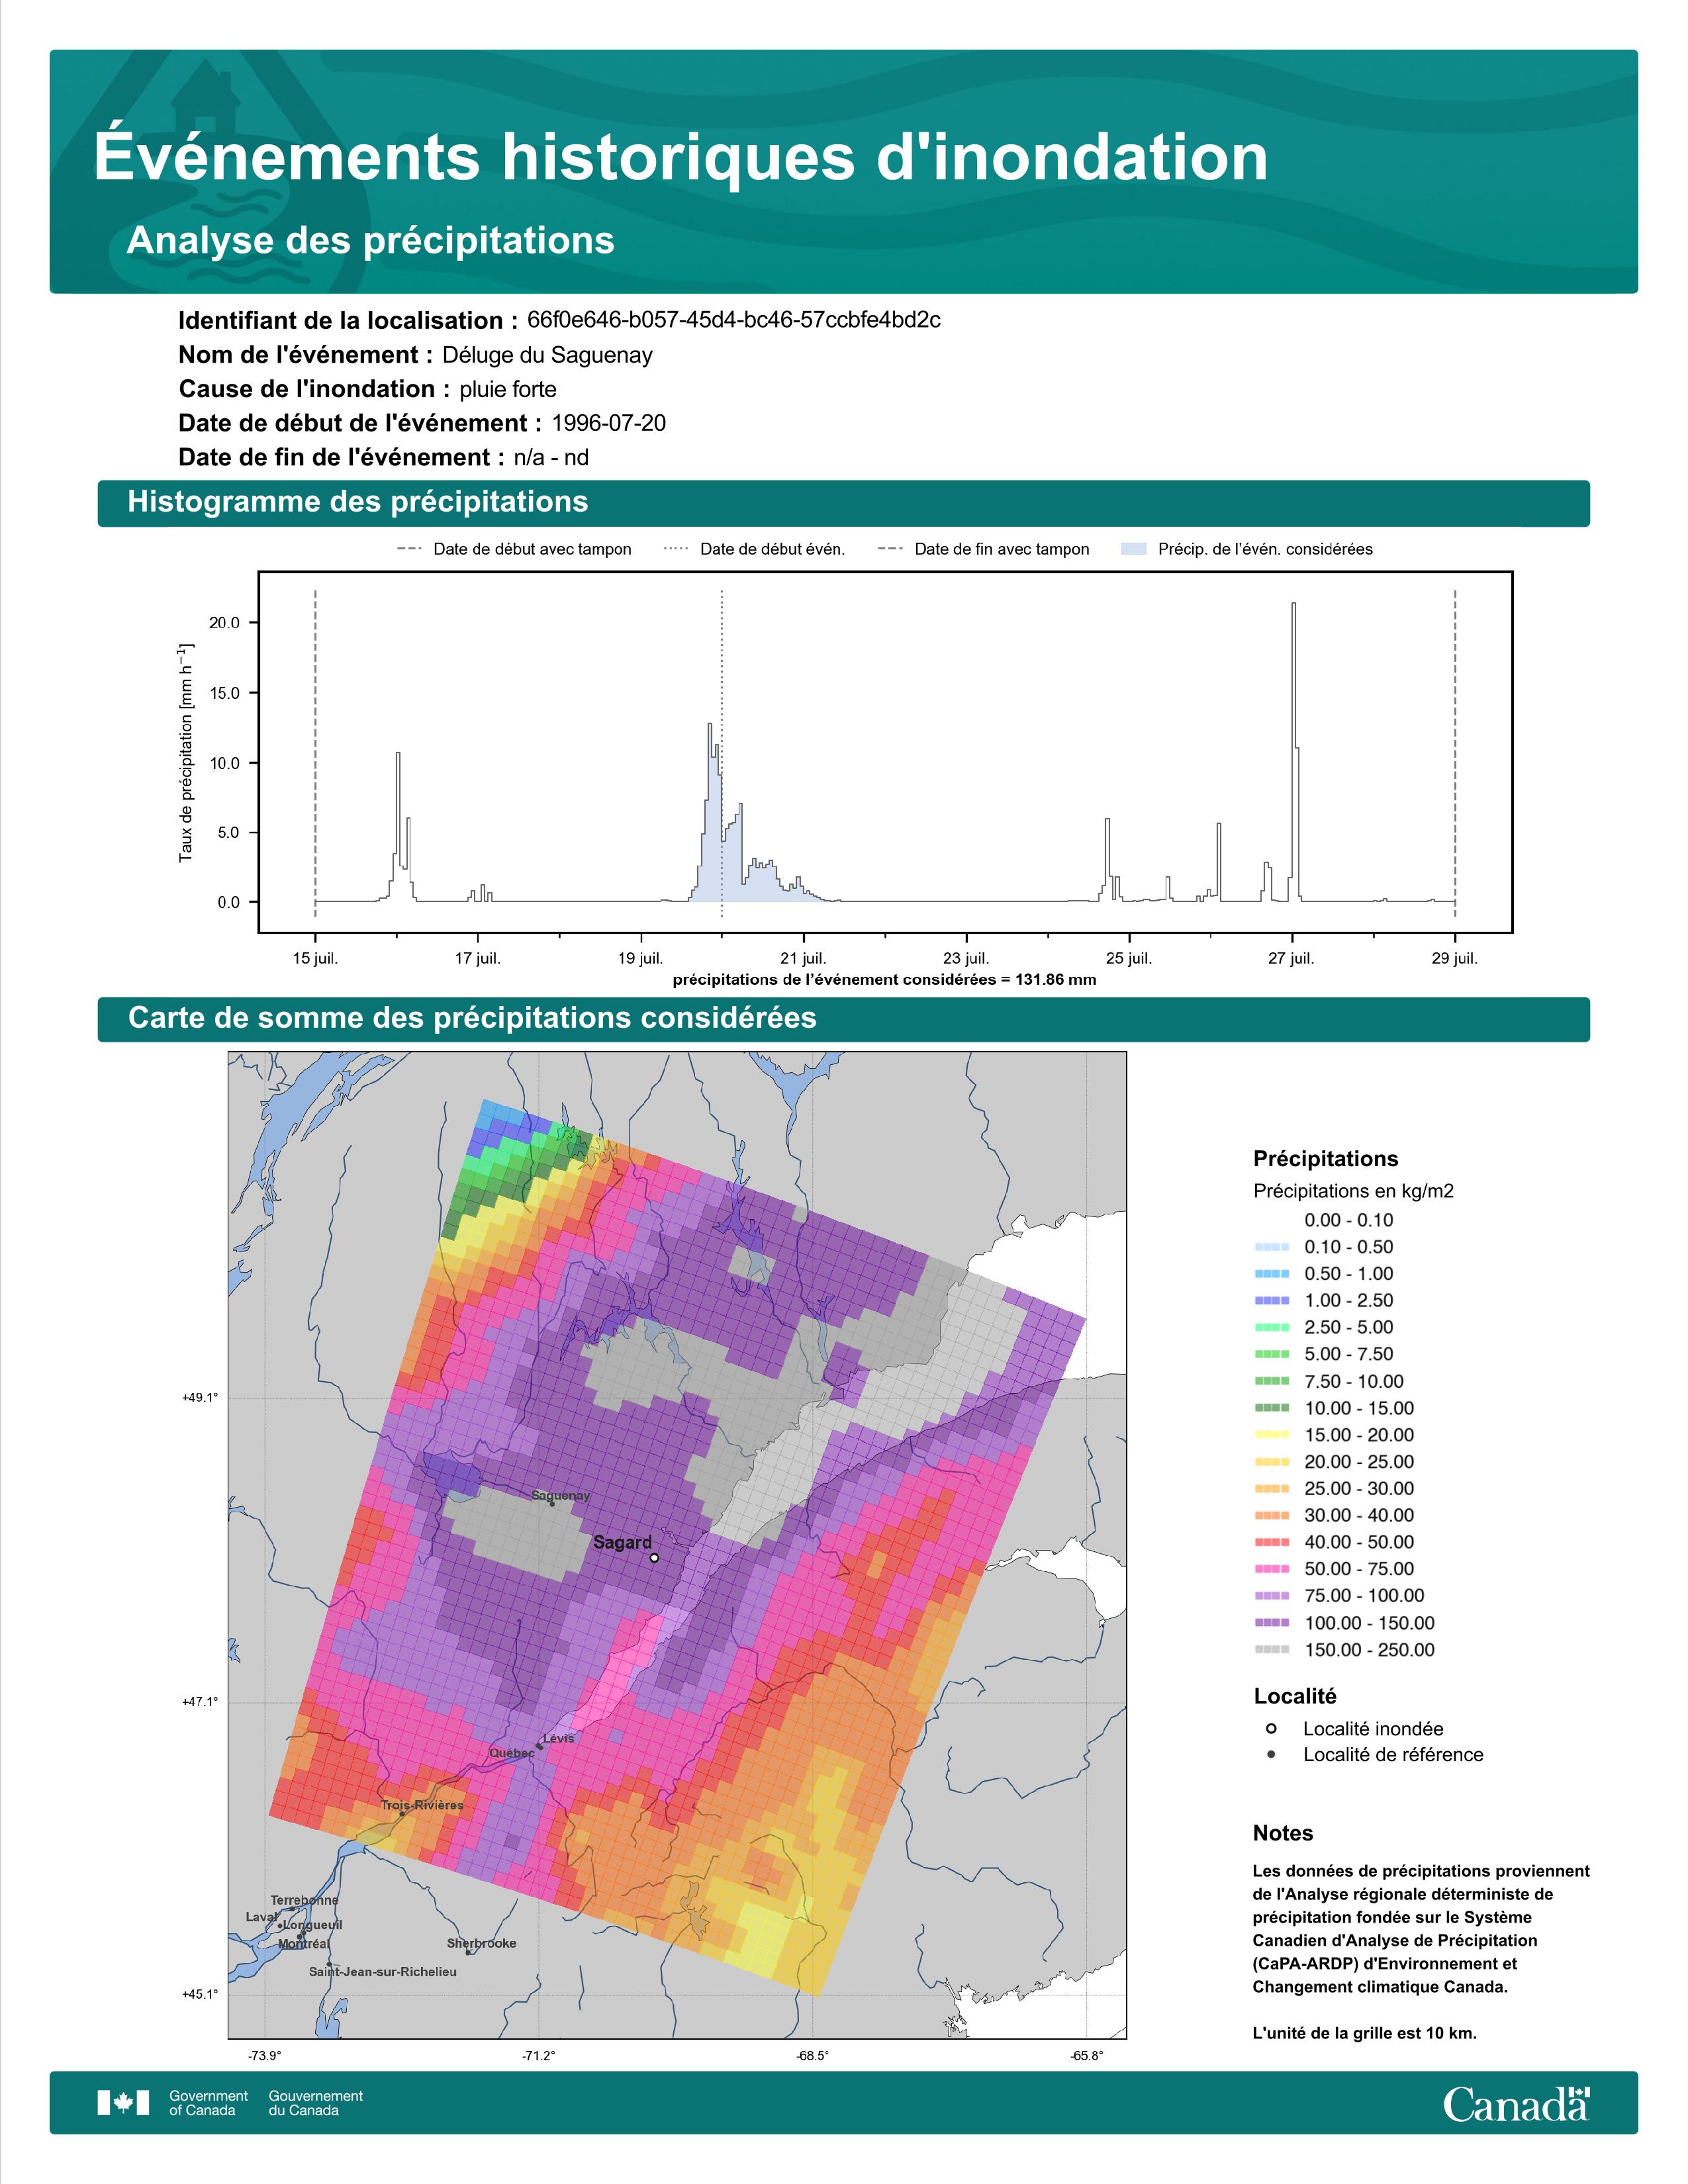
Task: Click the 15.00 - 20.00 yellow swatch
Action: (x=1271, y=1435)
